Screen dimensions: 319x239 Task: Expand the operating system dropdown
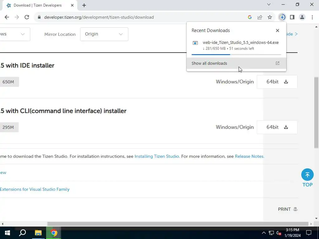tap(14, 34)
